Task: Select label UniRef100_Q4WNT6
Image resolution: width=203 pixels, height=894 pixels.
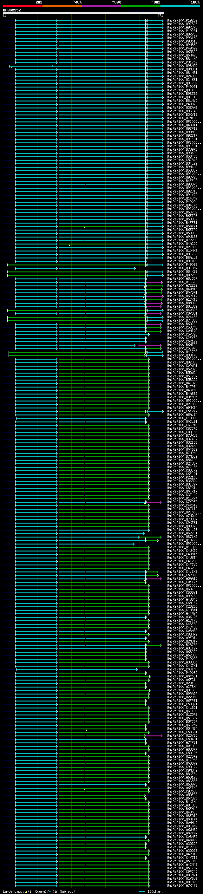Action: (x=182, y=289)
